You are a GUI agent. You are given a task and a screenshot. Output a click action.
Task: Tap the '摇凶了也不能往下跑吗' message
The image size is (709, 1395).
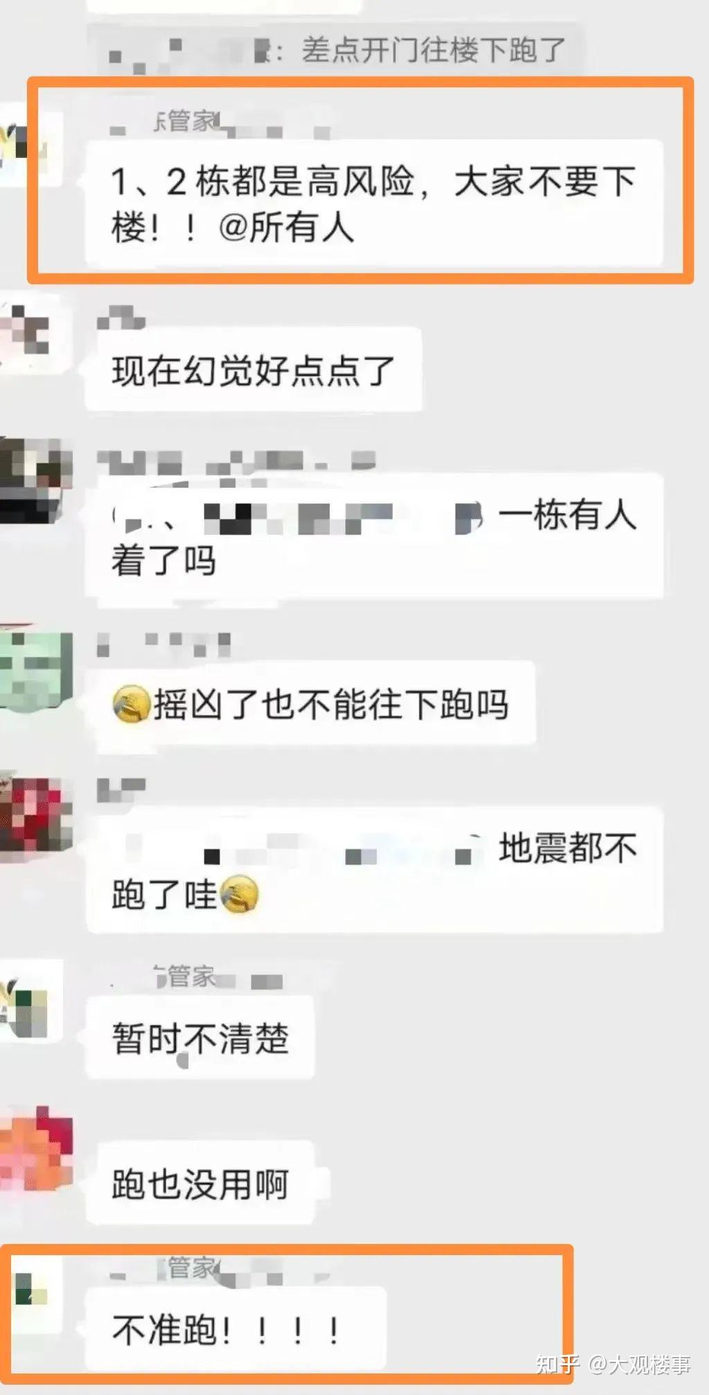310,704
